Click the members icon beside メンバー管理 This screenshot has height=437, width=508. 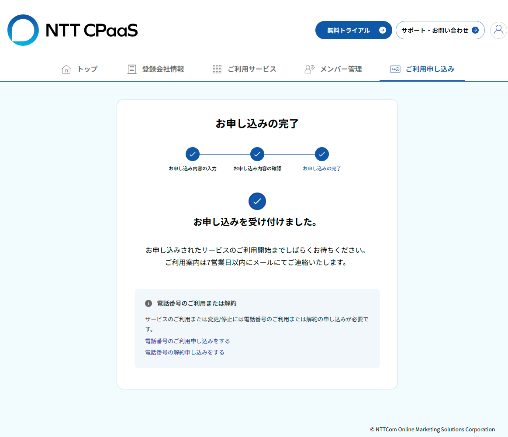(x=309, y=69)
